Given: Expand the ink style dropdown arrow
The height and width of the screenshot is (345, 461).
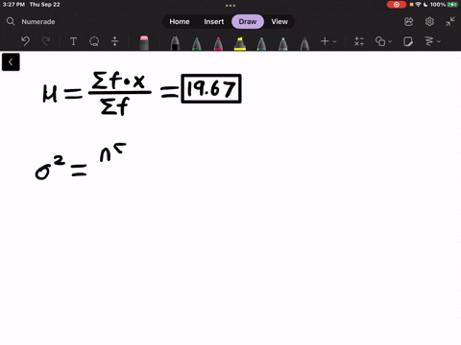Looking at the screenshot, I should pos(439,41).
